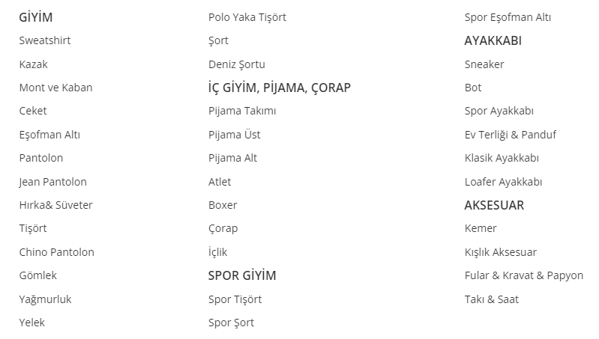This screenshot has height=339, width=599.
Task: Click the İÇ GİYİM, PİJAMA, ÇORAP heading
Action: [280, 88]
